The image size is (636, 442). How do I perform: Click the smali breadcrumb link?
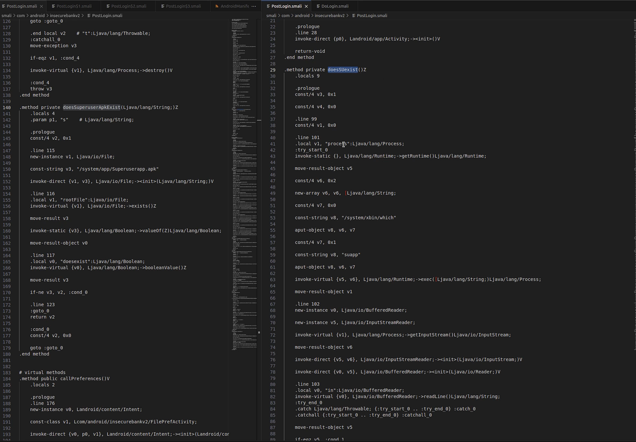(x=6, y=15)
